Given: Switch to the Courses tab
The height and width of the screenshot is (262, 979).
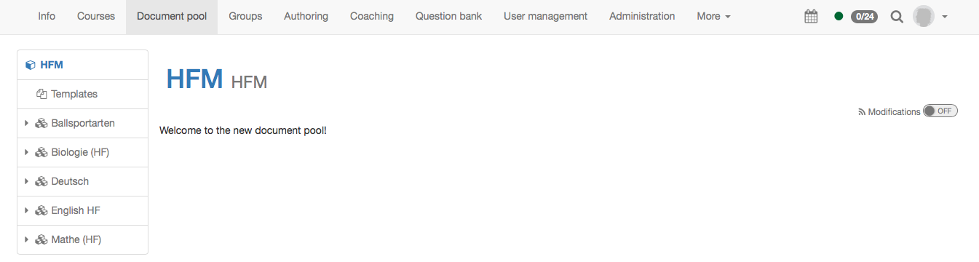Looking at the screenshot, I should tap(96, 16).
